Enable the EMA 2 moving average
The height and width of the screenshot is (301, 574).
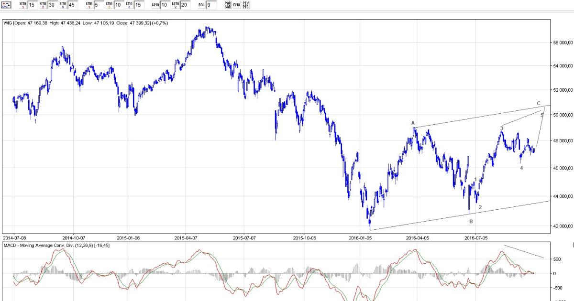110,5
